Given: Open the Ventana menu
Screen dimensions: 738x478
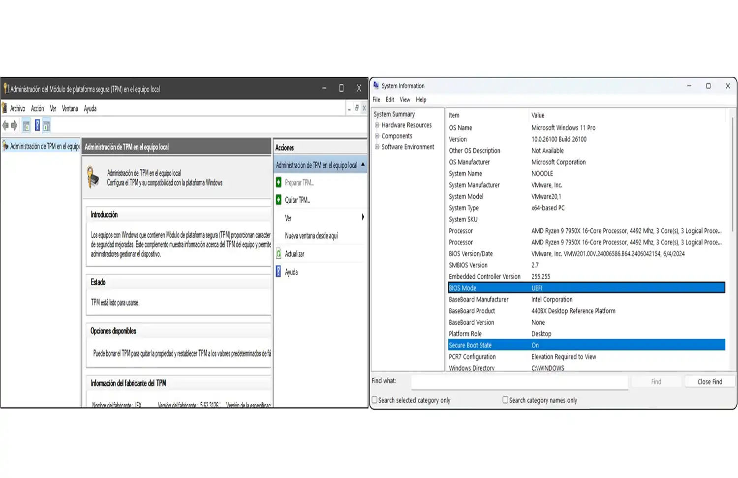Looking at the screenshot, I should click(x=70, y=109).
